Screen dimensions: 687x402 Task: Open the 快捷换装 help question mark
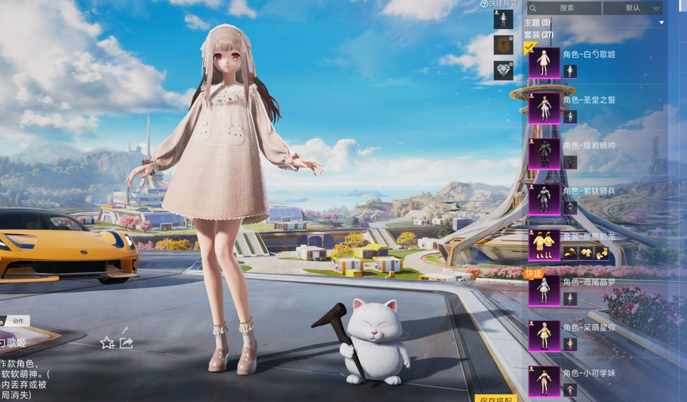point(484,4)
